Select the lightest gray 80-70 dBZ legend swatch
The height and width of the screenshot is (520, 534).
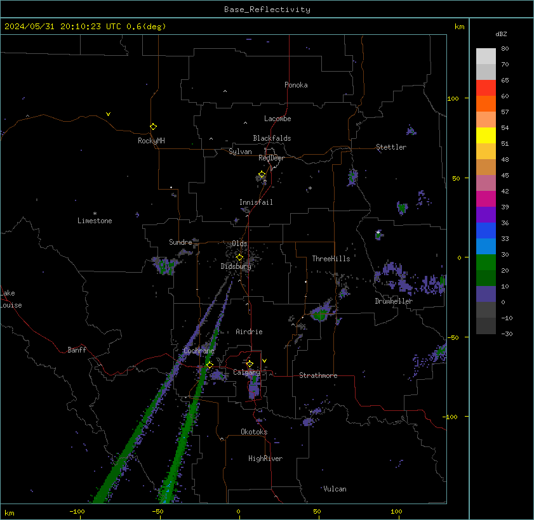[486, 56]
